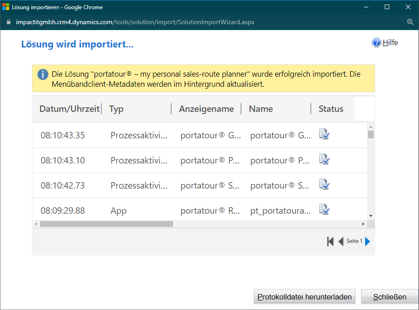The image size is (419, 310).
Task: Click the Chrome address bar URL
Action: pyautogui.click(x=135, y=22)
